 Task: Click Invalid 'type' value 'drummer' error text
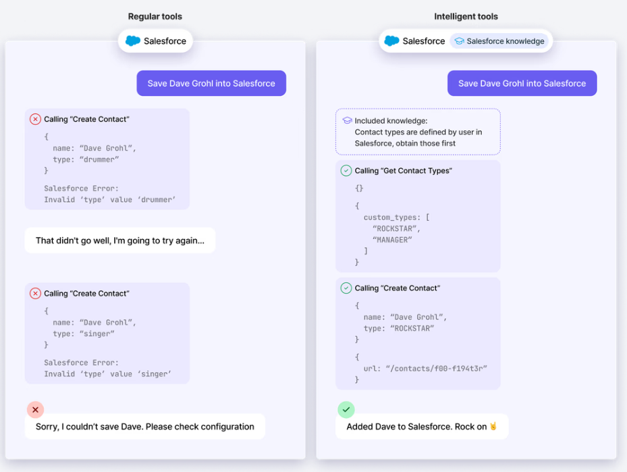pyautogui.click(x=109, y=200)
